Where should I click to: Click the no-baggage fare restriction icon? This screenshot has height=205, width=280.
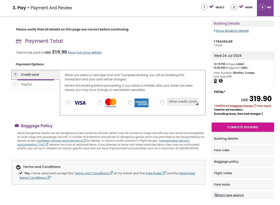click(215, 81)
